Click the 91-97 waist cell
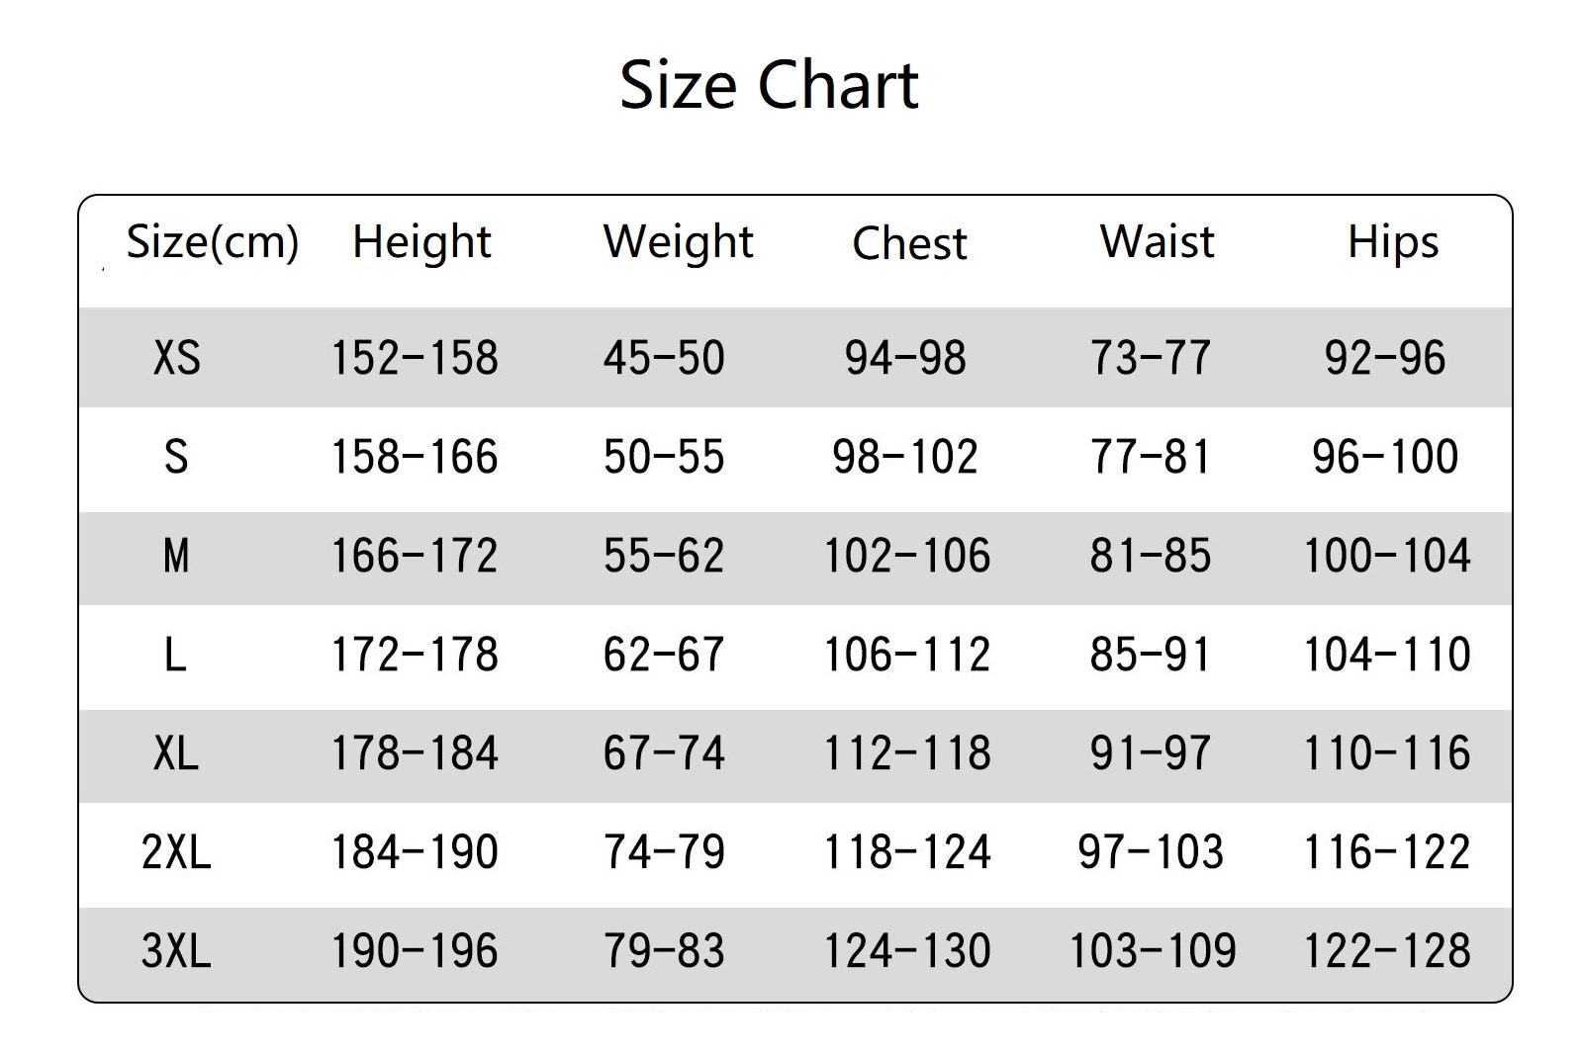This screenshot has height=1056, width=1583. pos(1151,753)
